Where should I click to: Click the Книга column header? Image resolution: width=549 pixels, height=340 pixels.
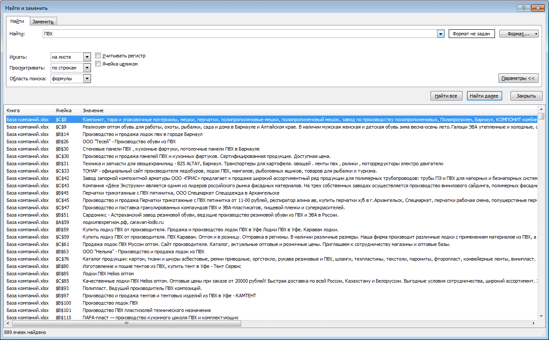[x=29, y=111]
